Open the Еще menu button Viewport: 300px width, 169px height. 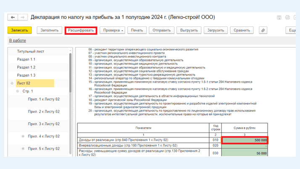click(291, 30)
